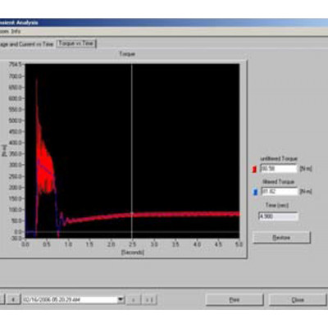This screenshot has height=328, width=328.
Task: Click the red unfiltered torque color indicator
Action: click(254, 170)
